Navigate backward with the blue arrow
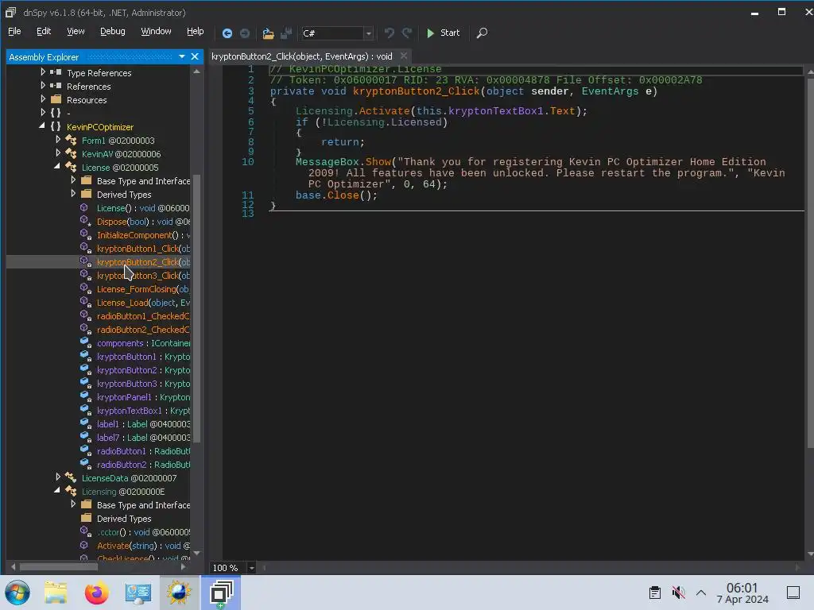Screen dimensions: 814x610 click(x=227, y=33)
